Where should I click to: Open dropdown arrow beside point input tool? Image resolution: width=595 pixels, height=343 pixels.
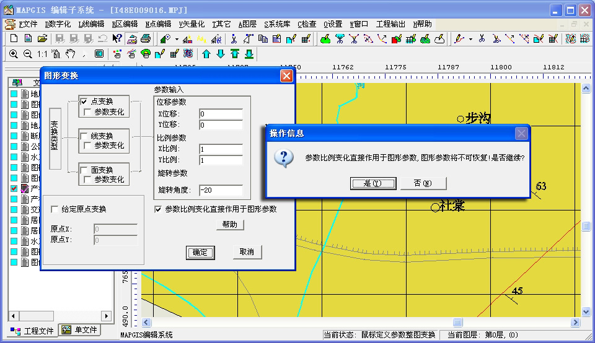[177, 39]
